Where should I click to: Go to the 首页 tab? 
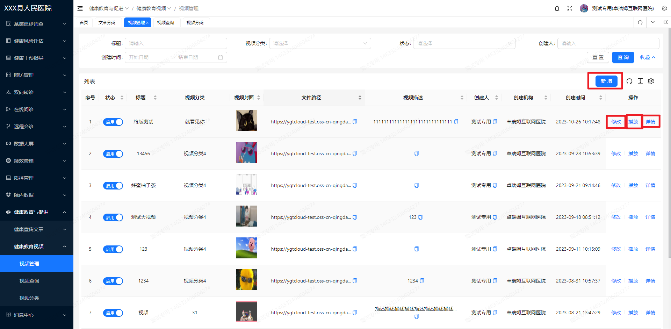pyautogui.click(x=84, y=22)
